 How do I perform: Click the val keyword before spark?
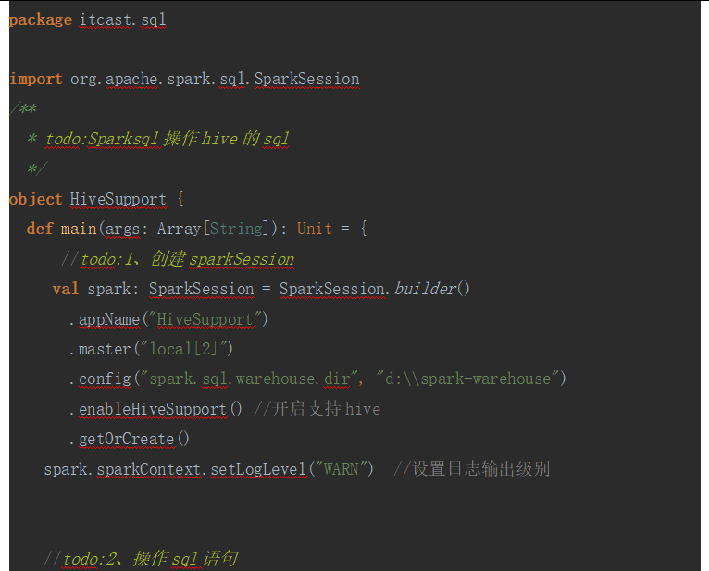coord(65,289)
